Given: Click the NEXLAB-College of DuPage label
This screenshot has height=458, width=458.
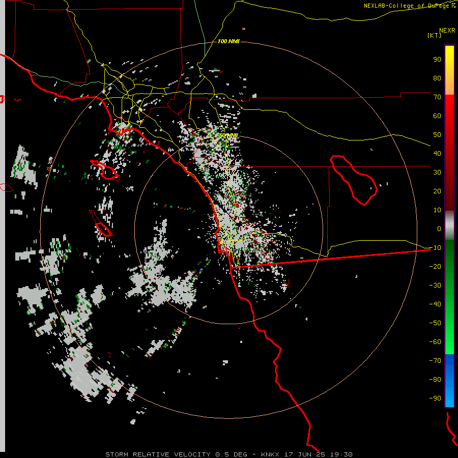Looking at the screenshot, I should 406,6.
